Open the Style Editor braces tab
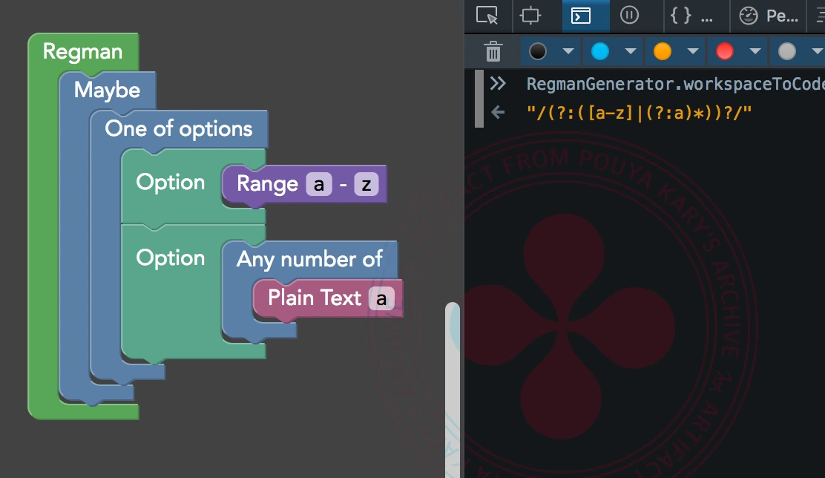825x478 pixels. (691, 15)
